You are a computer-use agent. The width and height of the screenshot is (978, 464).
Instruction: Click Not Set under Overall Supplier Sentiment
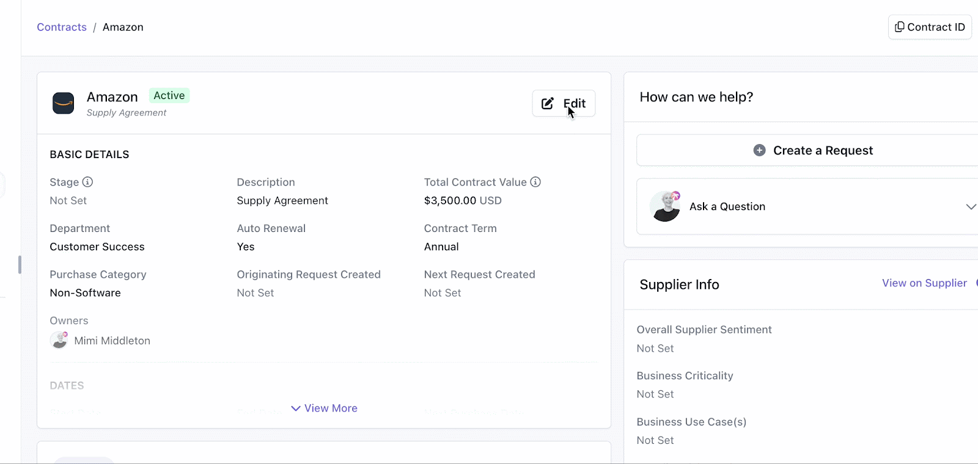[655, 348]
